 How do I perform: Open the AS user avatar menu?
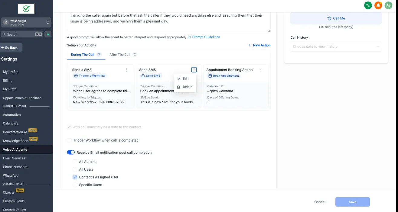(x=388, y=5)
